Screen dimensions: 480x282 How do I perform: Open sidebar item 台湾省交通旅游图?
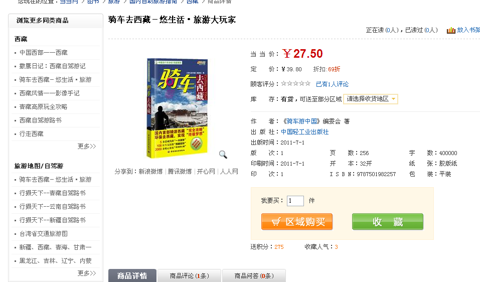pos(44,234)
